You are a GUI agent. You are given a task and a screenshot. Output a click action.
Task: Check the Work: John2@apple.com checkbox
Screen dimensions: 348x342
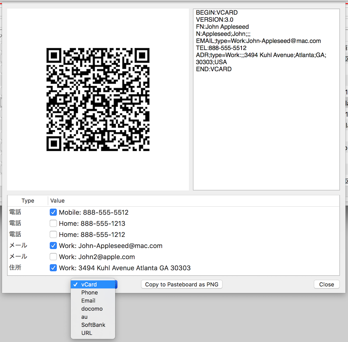click(53, 257)
